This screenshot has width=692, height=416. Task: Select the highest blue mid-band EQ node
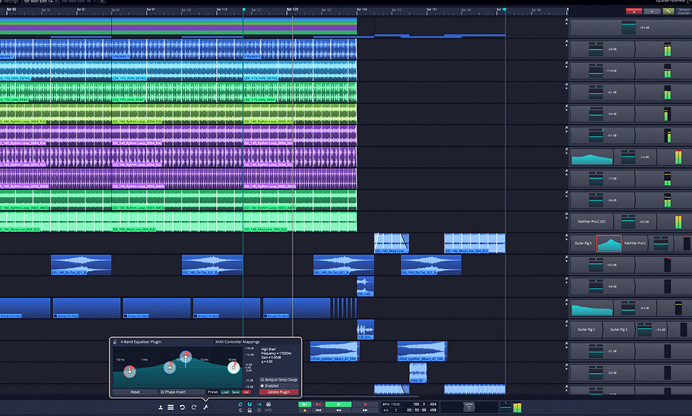click(x=186, y=355)
